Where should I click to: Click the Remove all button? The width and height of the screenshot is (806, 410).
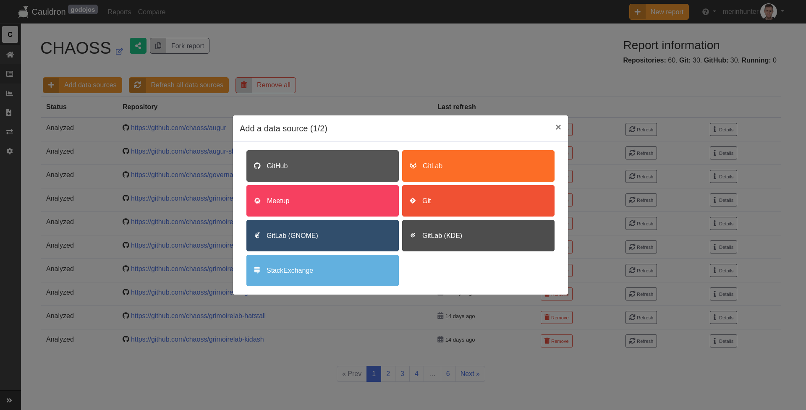click(x=266, y=85)
